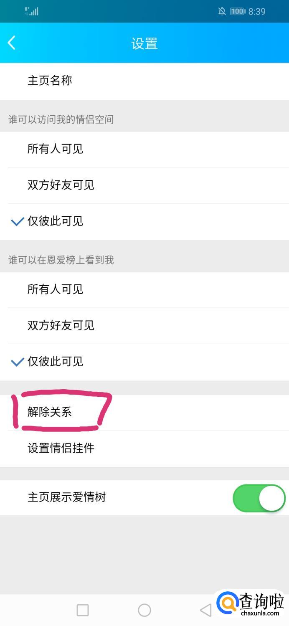The image size is (289, 626).
Task: Tap the recent apps square button
Action: [x=83, y=610]
